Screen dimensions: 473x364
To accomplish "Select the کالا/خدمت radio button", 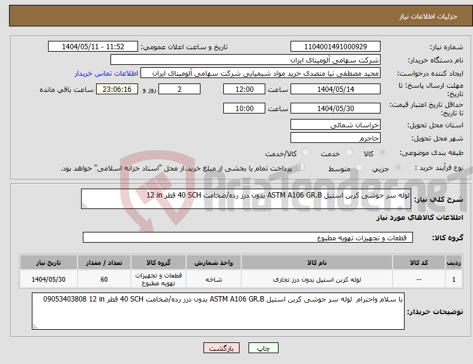I will coord(306,153).
